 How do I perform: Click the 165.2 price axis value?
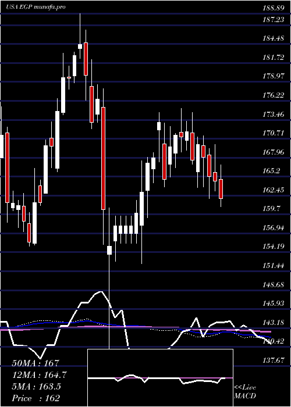coord(271,171)
